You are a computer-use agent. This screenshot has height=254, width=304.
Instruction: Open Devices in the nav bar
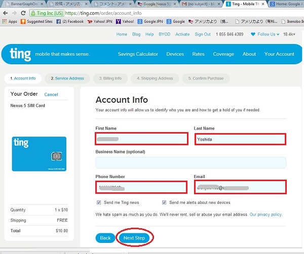point(175,54)
